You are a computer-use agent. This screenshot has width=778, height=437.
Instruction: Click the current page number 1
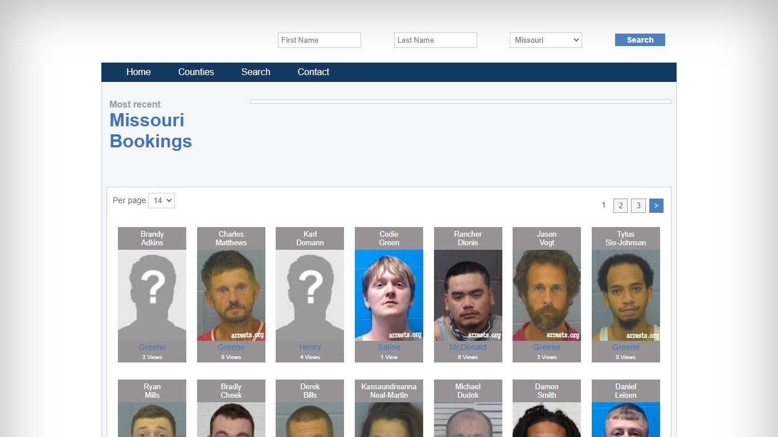604,205
